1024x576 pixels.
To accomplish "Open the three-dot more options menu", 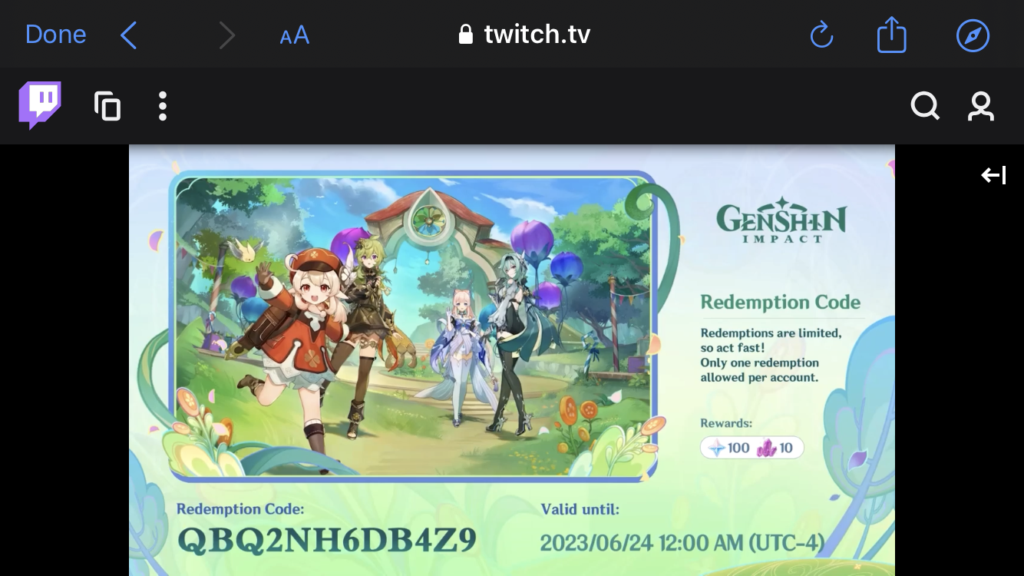I will tap(162, 106).
